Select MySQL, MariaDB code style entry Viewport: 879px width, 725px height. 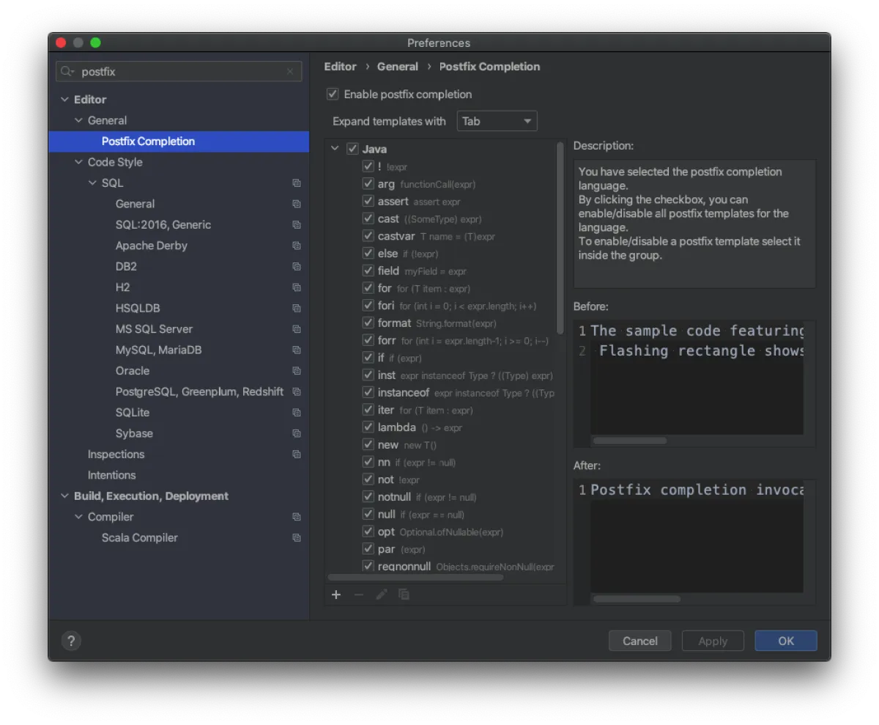tap(158, 350)
